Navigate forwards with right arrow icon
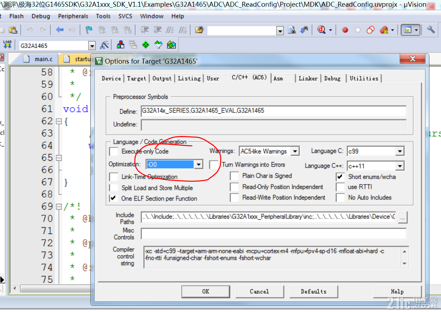The image size is (441, 312). pyautogui.click(x=72, y=30)
